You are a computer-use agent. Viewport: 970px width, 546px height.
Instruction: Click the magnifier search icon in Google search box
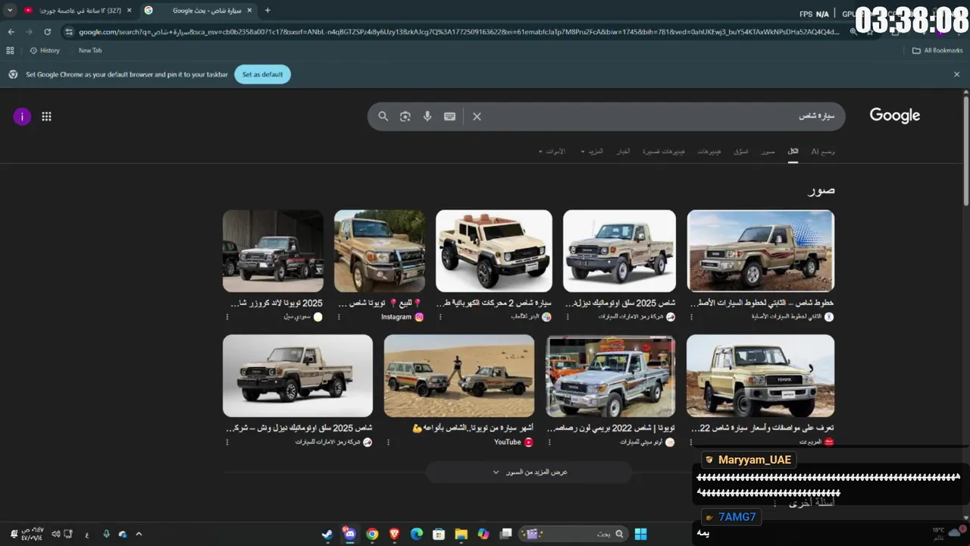383,116
